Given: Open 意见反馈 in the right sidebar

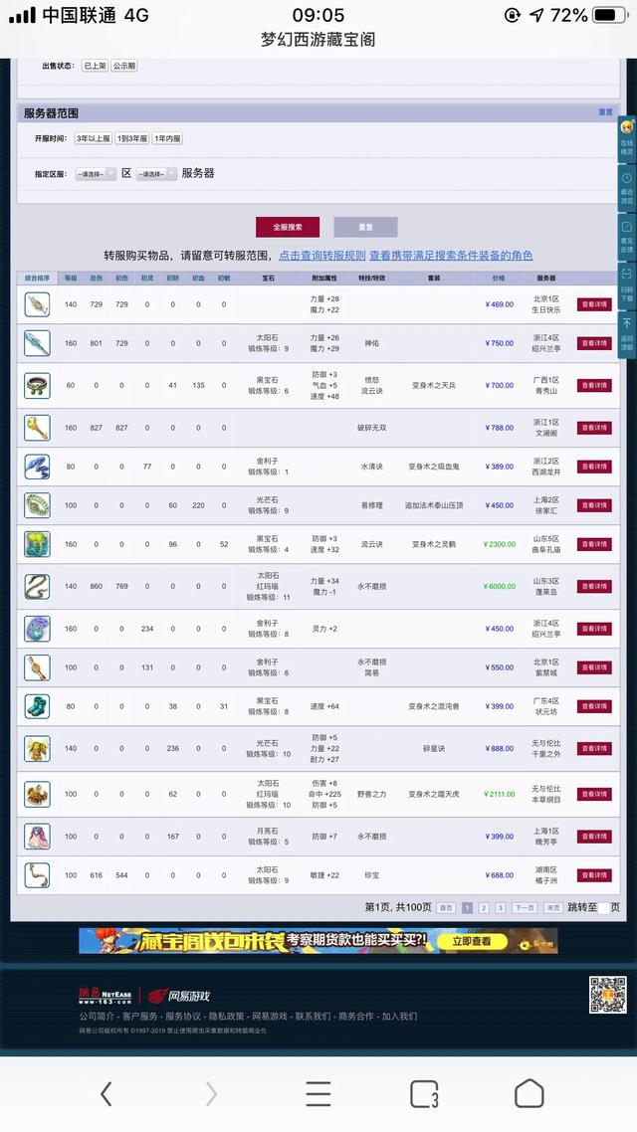Looking at the screenshot, I should [626, 236].
